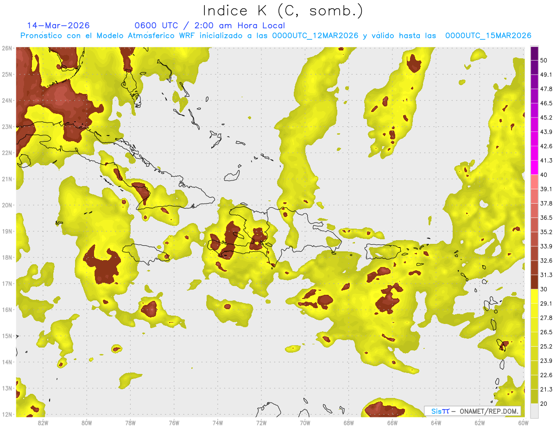The image size is (556, 429).
Task: Click the "35.2" colorbar value
Action: 546,232
